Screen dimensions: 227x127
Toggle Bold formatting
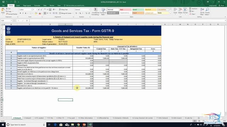(20, 13)
